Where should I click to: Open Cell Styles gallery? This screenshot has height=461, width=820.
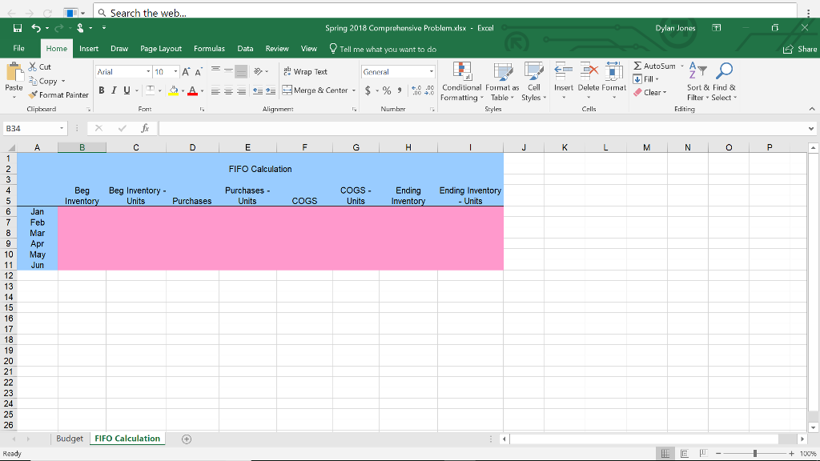click(x=534, y=82)
